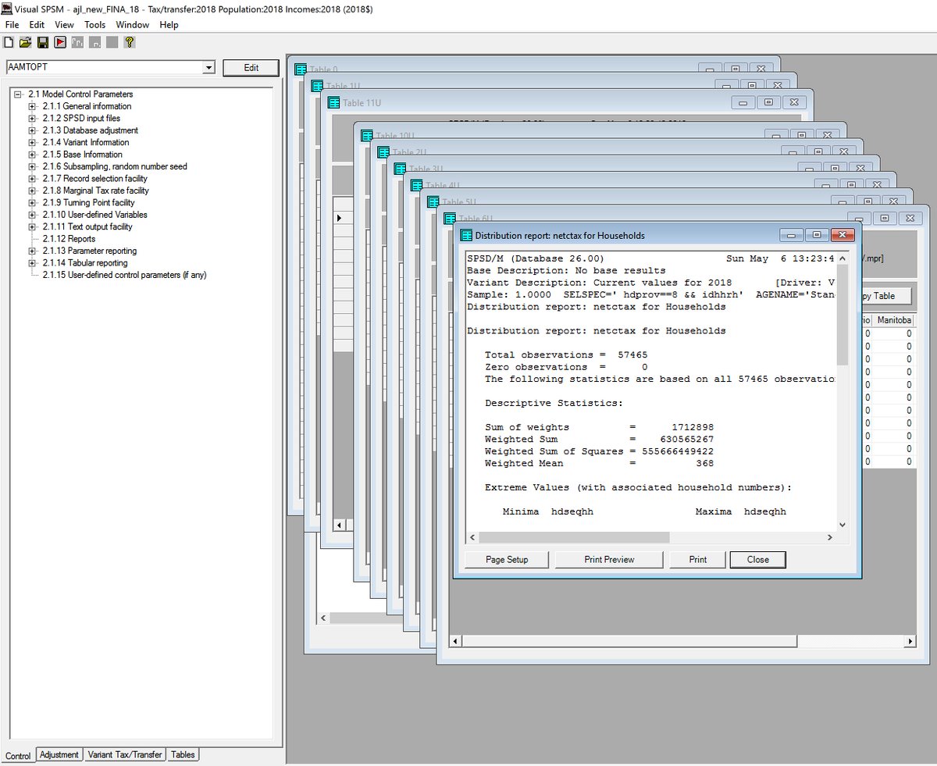Open the Help menu

click(169, 25)
